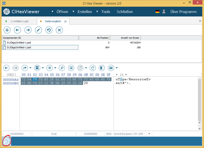Click the undo/reset circular arrow icon

[49, 30]
